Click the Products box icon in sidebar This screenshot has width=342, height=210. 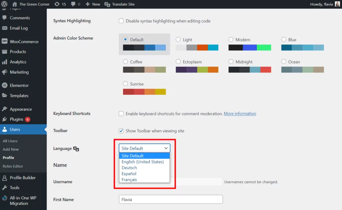pos(5,52)
